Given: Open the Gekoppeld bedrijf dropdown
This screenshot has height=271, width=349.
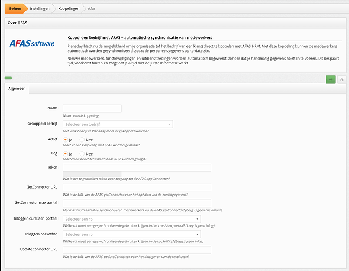Looking at the screenshot, I should click(118, 124).
